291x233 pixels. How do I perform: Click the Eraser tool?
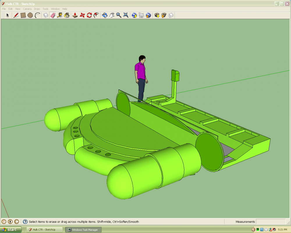(x=53, y=15)
